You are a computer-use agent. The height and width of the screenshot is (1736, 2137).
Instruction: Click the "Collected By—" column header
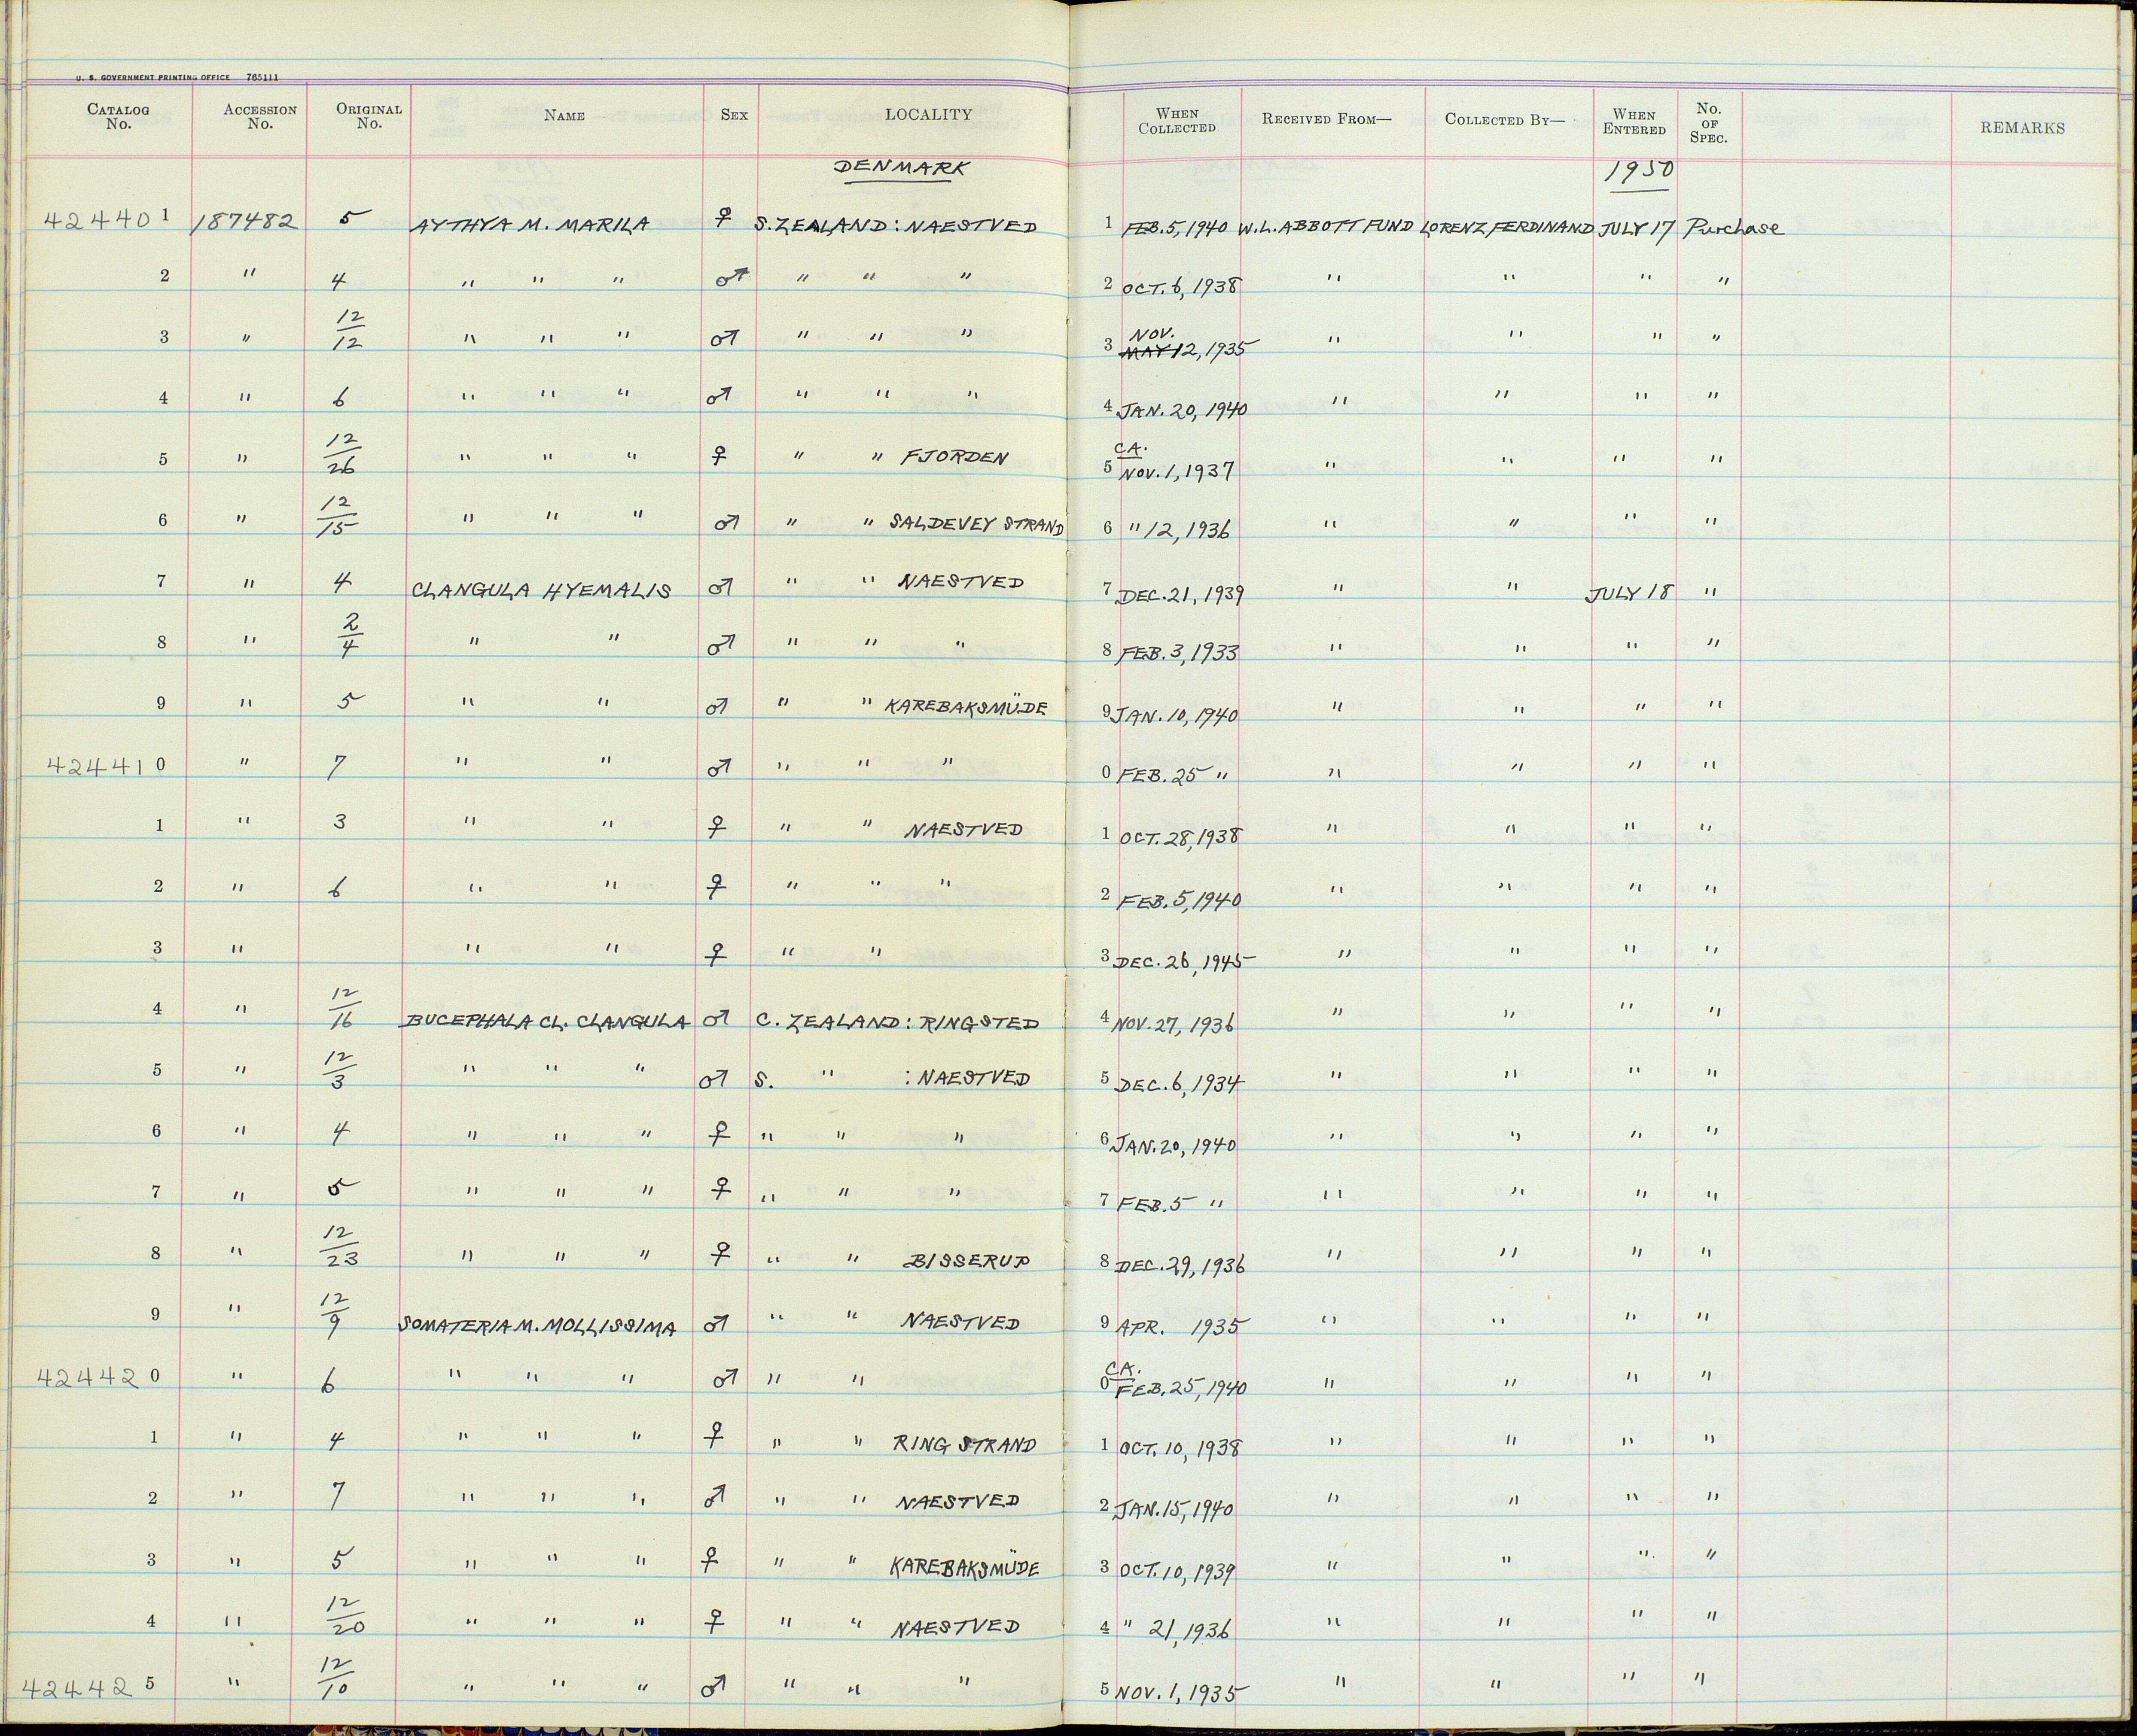click(1505, 119)
